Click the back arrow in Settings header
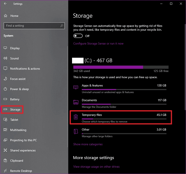The width and height of the screenshot is (186, 174). (x=6, y=4)
